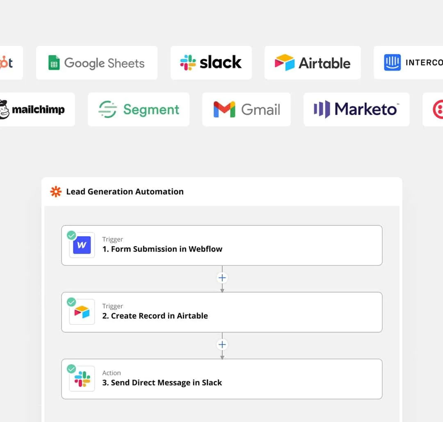Click the Webflow W icon in step 1
443x422 pixels.
(x=82, y=245)
